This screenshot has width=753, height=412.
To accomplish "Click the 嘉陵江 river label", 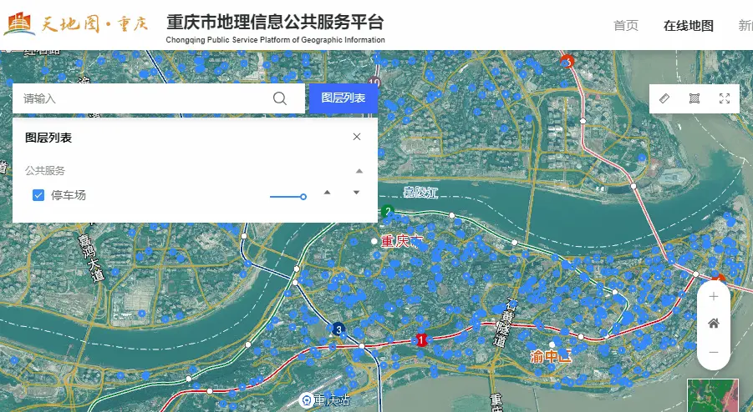I will pos(420,192).
